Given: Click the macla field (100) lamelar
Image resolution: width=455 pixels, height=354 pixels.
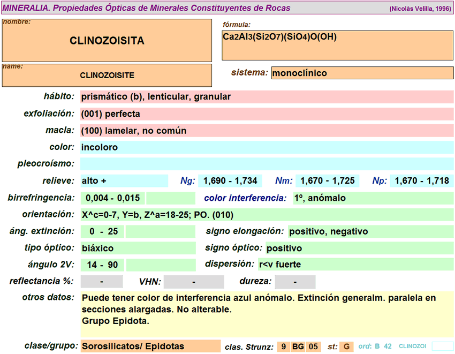Looking at the screenshot, I should (x=267, y=131).
